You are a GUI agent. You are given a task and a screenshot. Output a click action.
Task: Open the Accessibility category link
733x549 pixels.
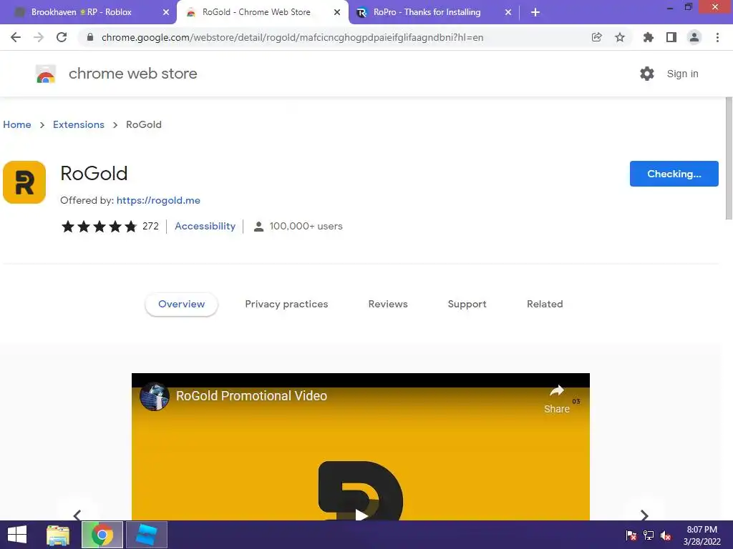click(205, 226)
